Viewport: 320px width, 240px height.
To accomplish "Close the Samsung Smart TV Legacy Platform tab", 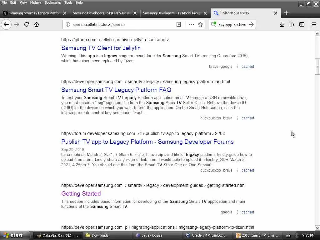I will [65, 13].
